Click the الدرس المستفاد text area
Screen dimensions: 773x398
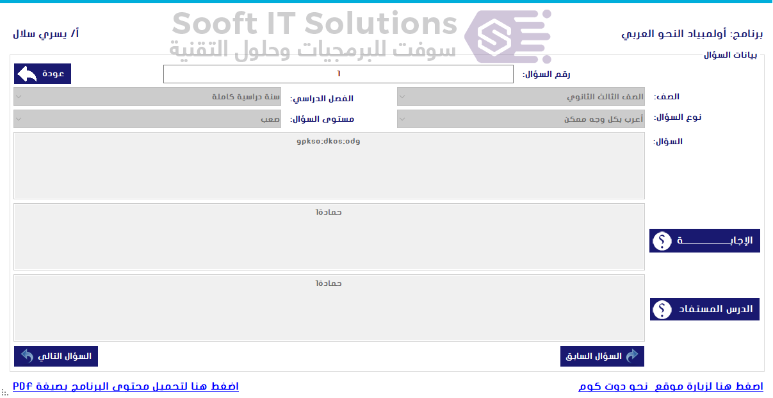[328, 308]
